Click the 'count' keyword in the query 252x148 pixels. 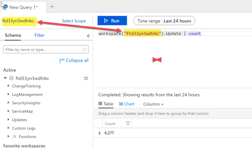[195, 34]
